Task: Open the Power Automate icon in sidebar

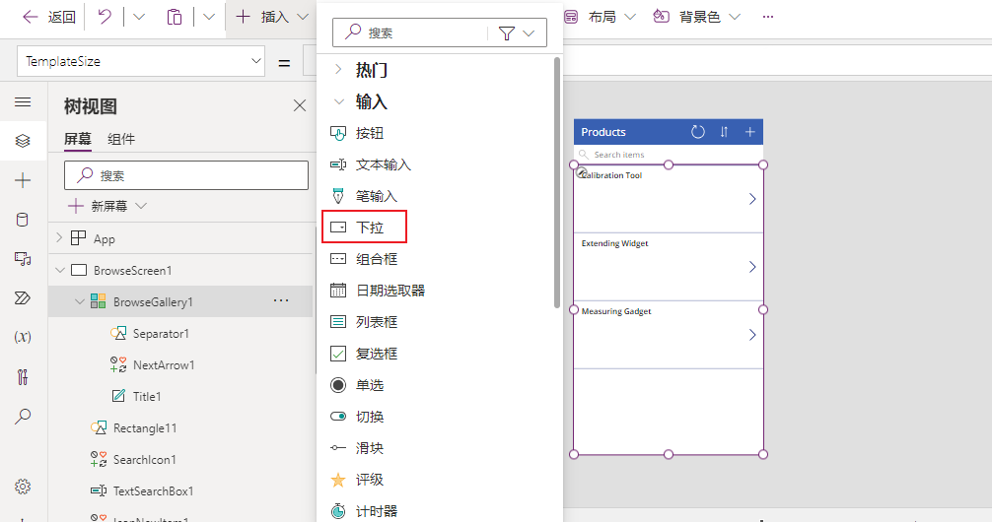Action: click(x=23, y=297)
